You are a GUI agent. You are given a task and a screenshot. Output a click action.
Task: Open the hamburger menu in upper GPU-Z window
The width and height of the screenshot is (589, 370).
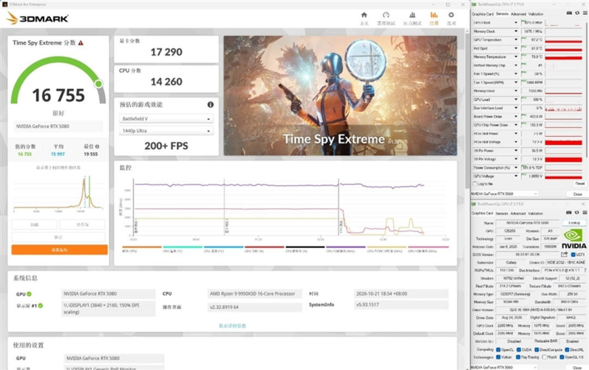click(x=585, y=13)
